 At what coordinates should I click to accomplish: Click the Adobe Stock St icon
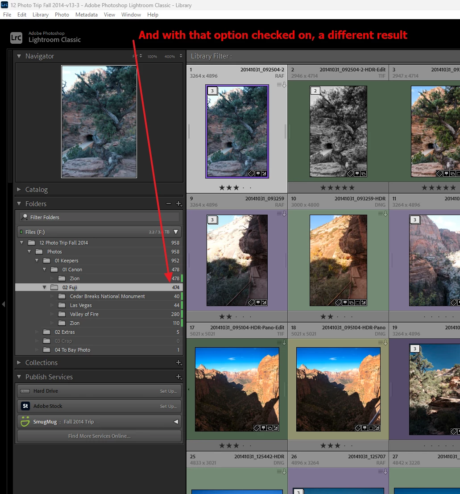click(25, 406)
